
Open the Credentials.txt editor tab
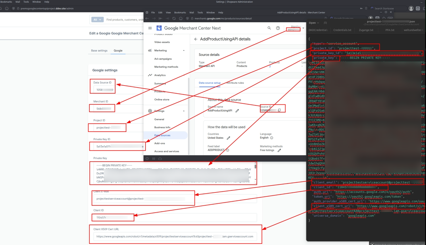coord(342,30)
